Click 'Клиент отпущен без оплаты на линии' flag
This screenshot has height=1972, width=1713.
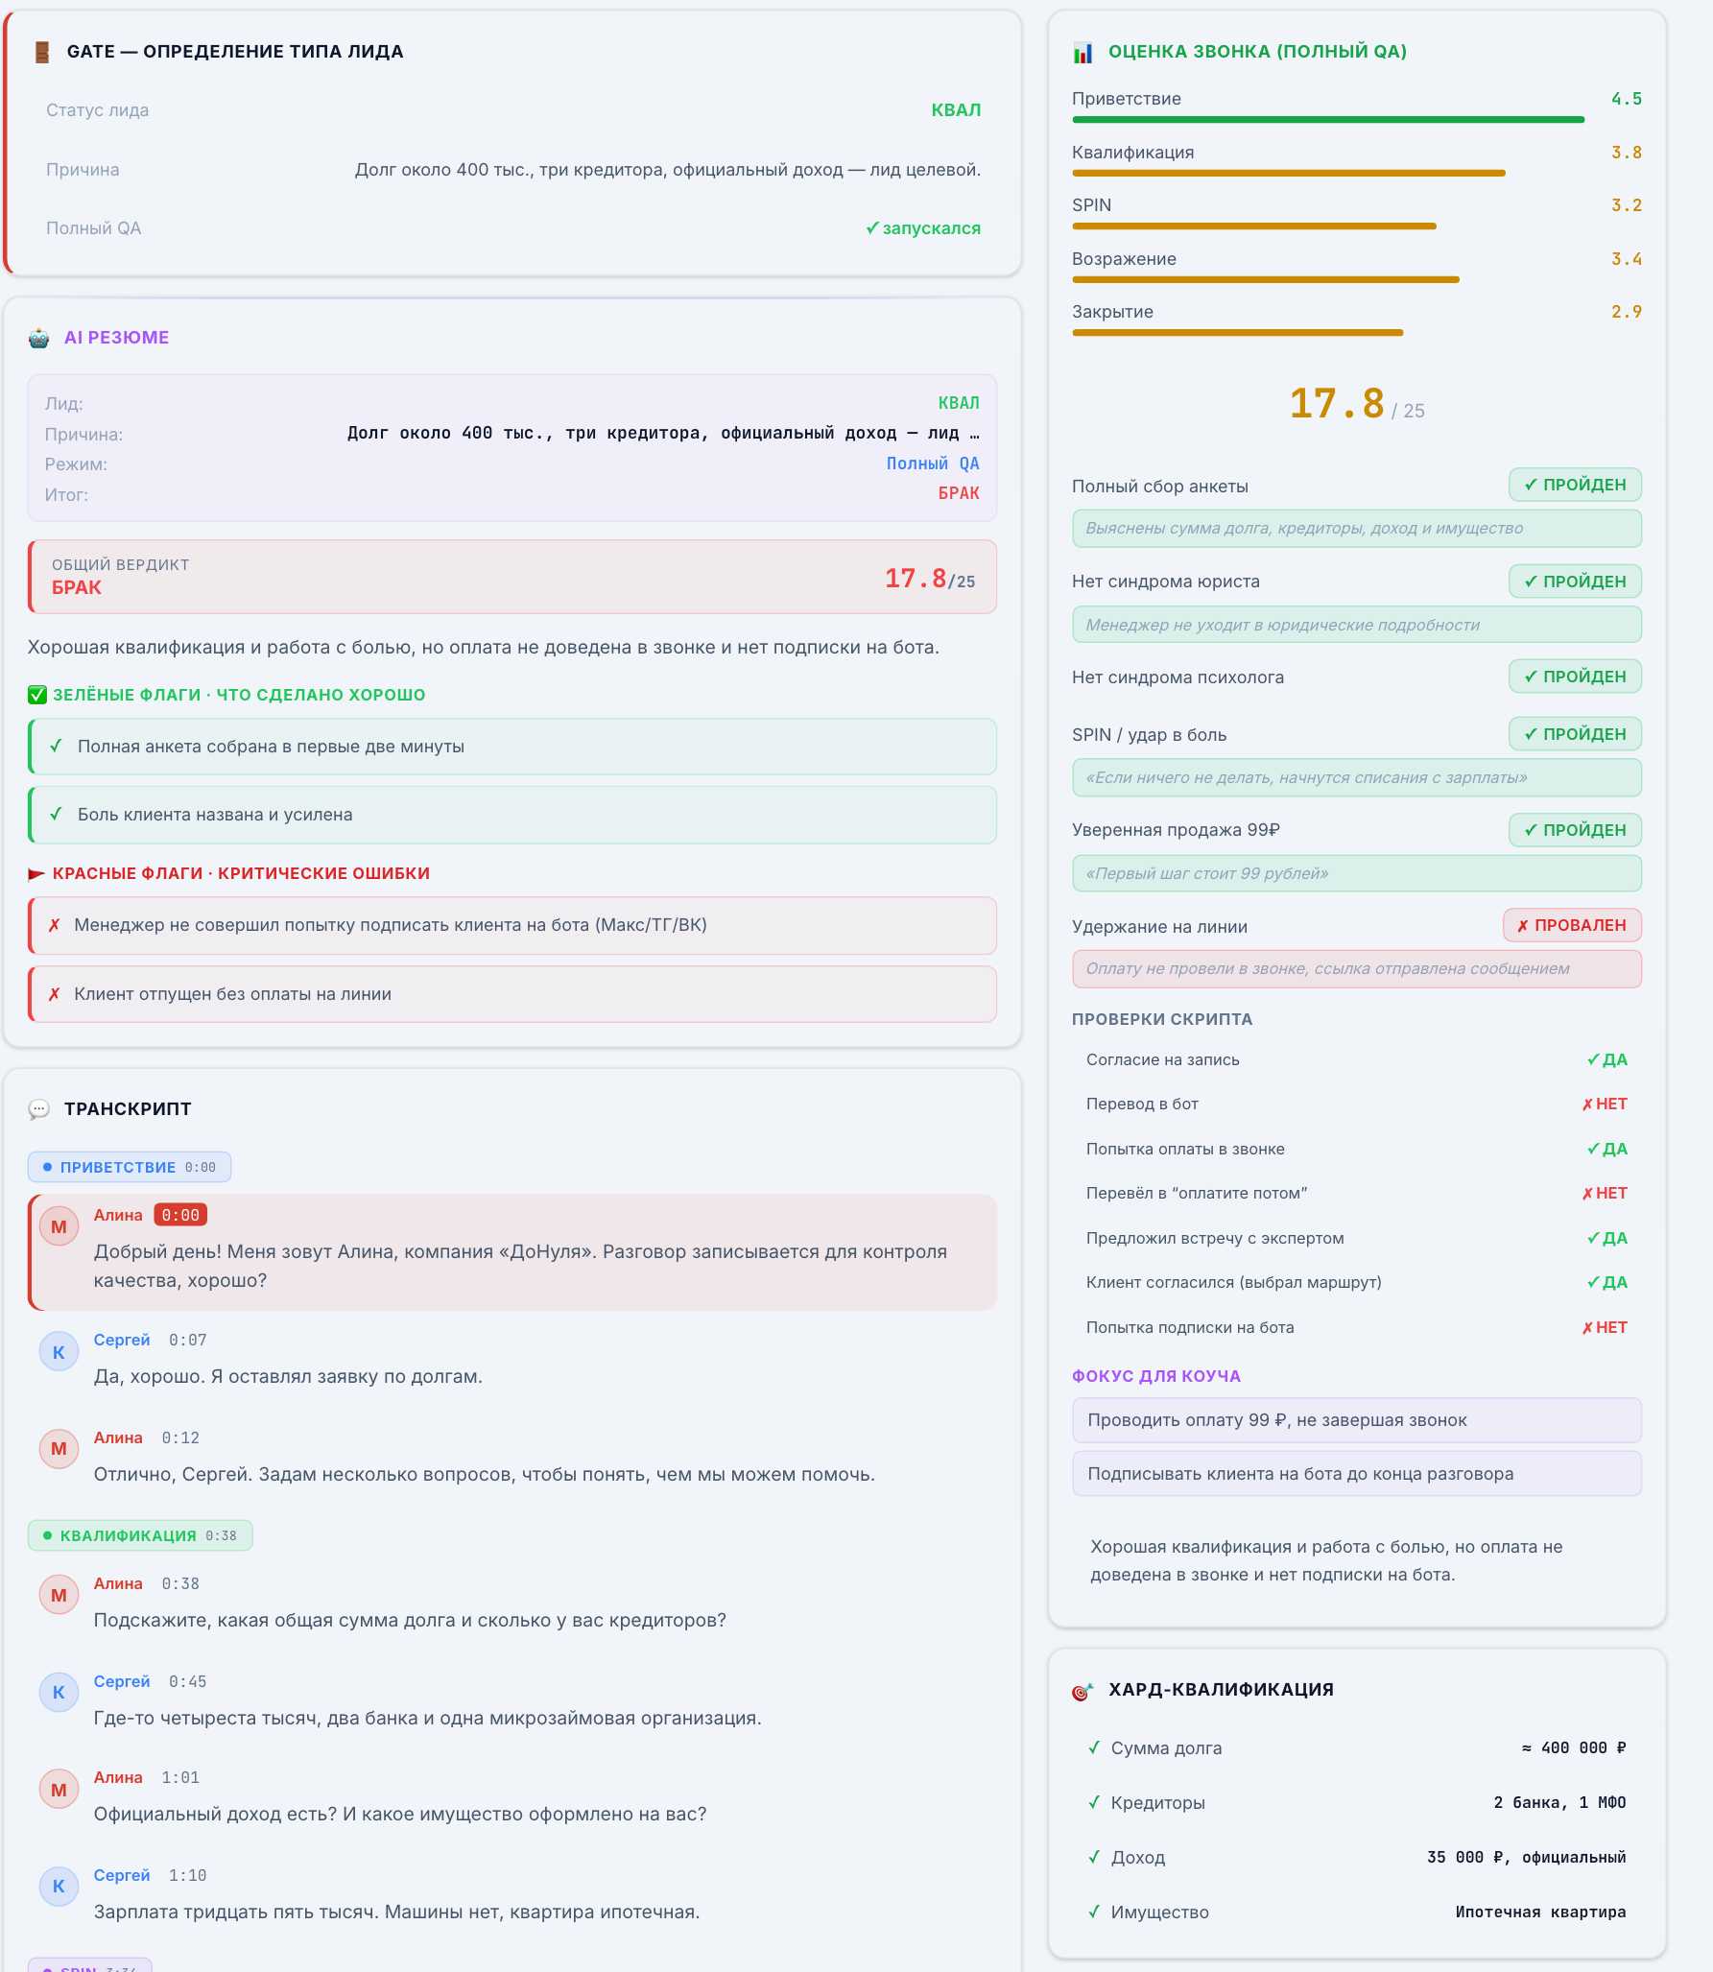[512, 994]
